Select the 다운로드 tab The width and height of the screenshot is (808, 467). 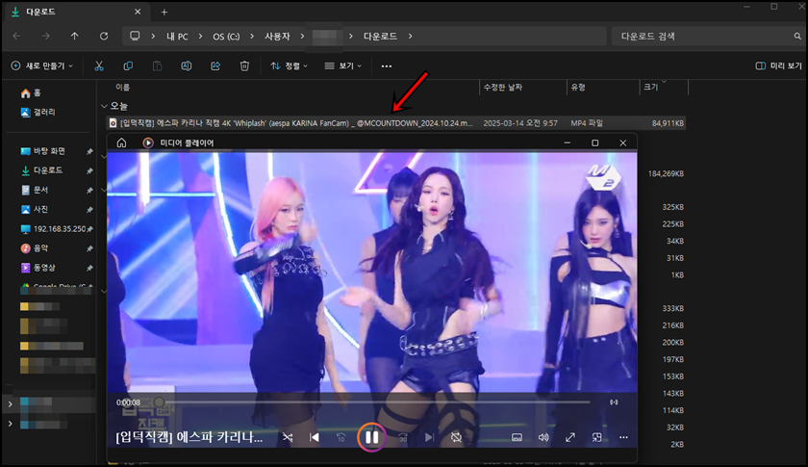[x=75, y=12]
